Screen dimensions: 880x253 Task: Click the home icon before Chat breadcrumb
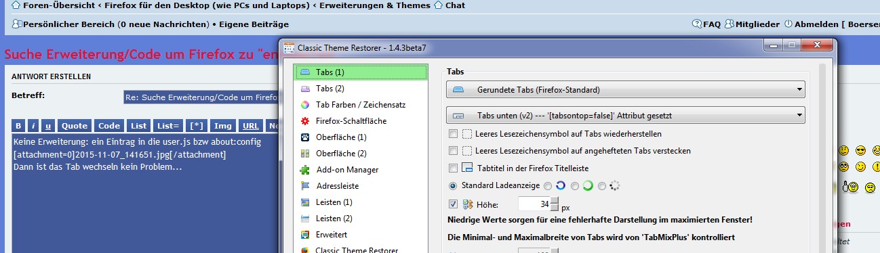(x=438, y=5)
